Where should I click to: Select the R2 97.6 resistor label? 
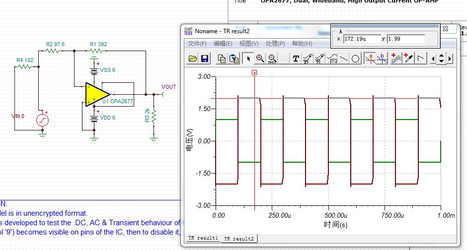56,44
